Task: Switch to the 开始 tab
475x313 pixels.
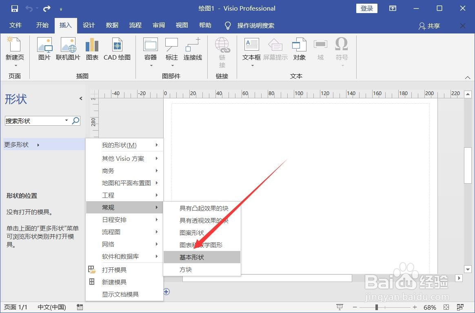Action: pyautogui.click(x=42, y=25)
